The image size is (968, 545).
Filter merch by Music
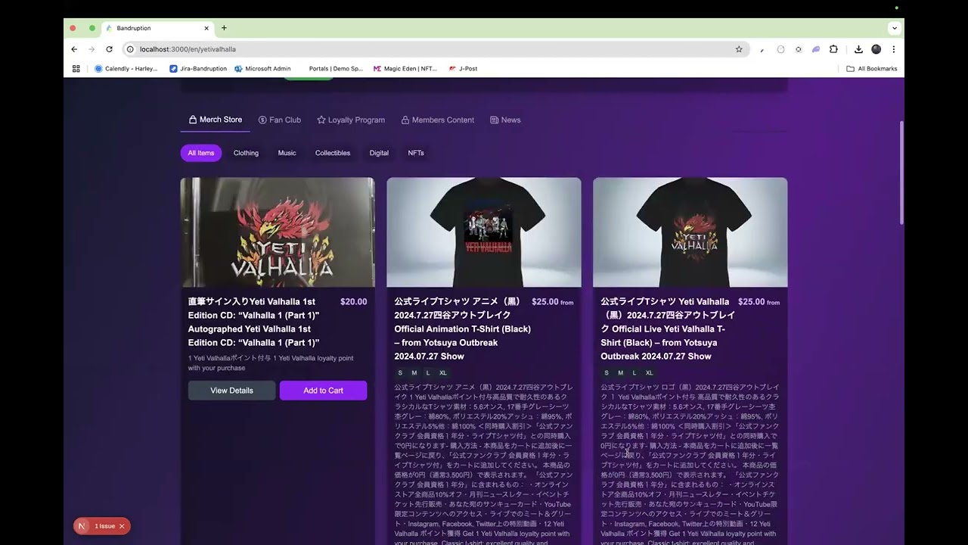coord(287,153)
